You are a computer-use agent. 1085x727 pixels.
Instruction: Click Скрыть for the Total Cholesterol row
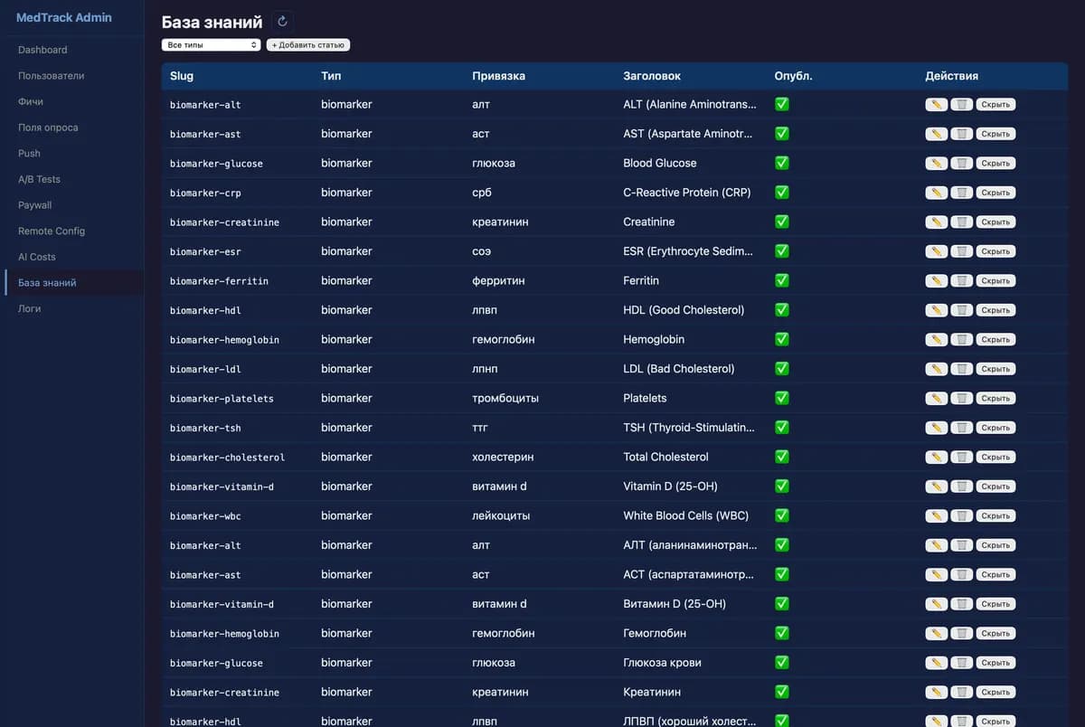click(x=995, y=458)
